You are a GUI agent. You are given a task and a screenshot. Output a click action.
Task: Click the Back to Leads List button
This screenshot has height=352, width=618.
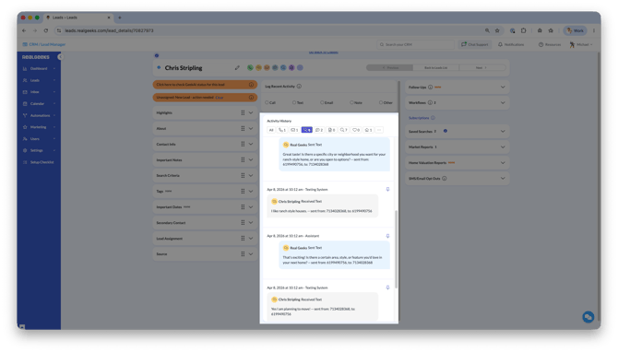(436, 67)
